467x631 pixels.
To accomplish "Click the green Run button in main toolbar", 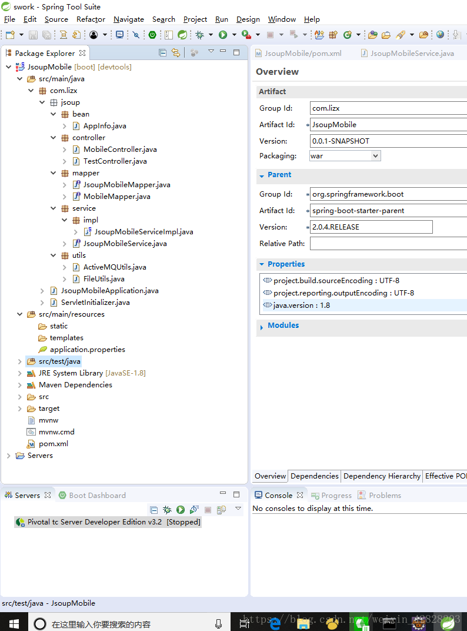I will (223, 35).
